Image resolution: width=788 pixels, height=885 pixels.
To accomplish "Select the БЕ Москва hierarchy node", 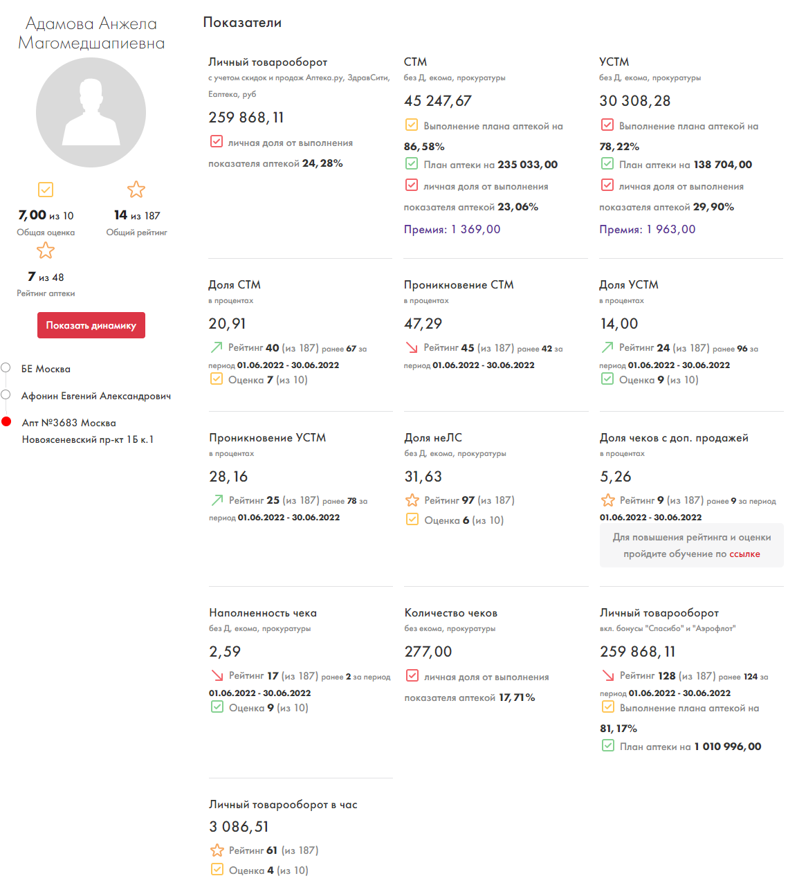I will click(6, 368).
